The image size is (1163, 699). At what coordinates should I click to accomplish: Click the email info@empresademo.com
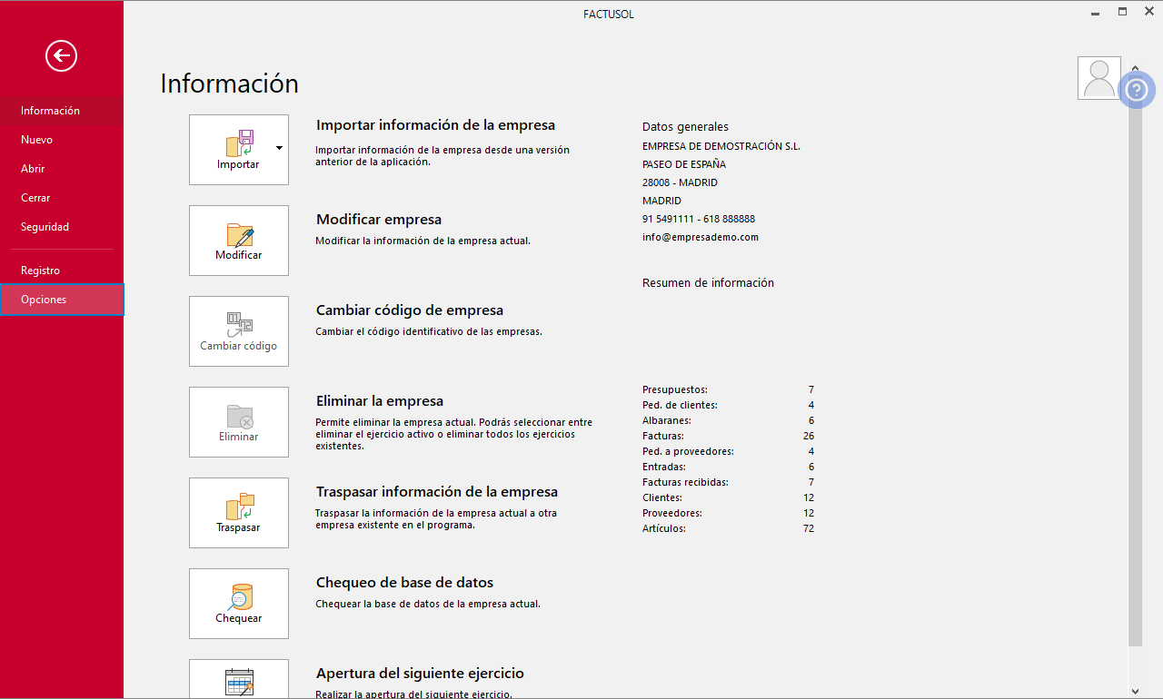pos(701,237)
